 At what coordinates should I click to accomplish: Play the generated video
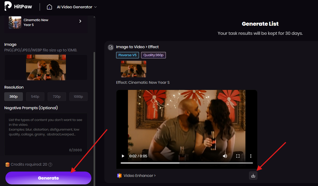point(123,156)
